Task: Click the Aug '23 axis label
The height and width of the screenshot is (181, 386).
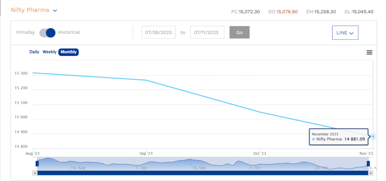Action: pos(33,153)
